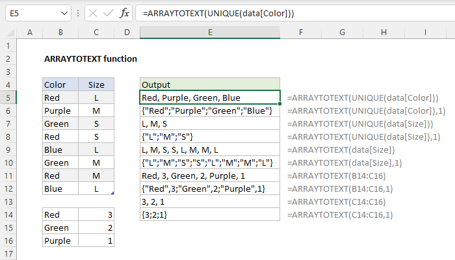Viewport: 455px width, 260px height.
Task: Click the table resize handle at C12
Action: click(x=112, y=193)
